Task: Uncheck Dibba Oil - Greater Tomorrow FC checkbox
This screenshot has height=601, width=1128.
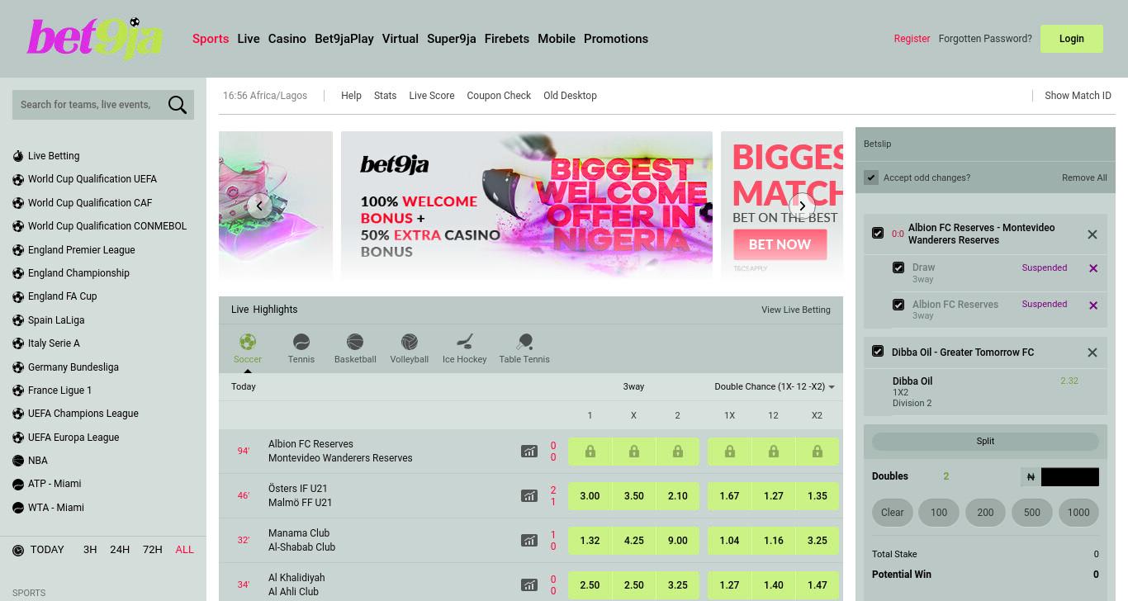Action: [878, 352]
